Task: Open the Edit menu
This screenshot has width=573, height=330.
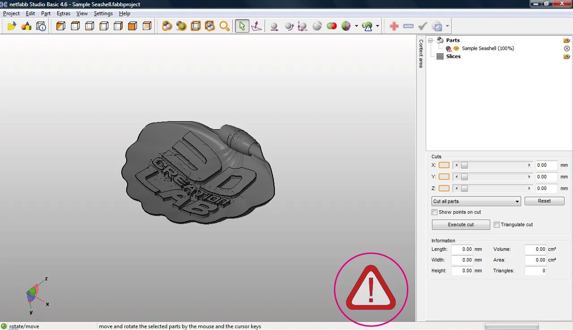Action: tap(30, 13)
